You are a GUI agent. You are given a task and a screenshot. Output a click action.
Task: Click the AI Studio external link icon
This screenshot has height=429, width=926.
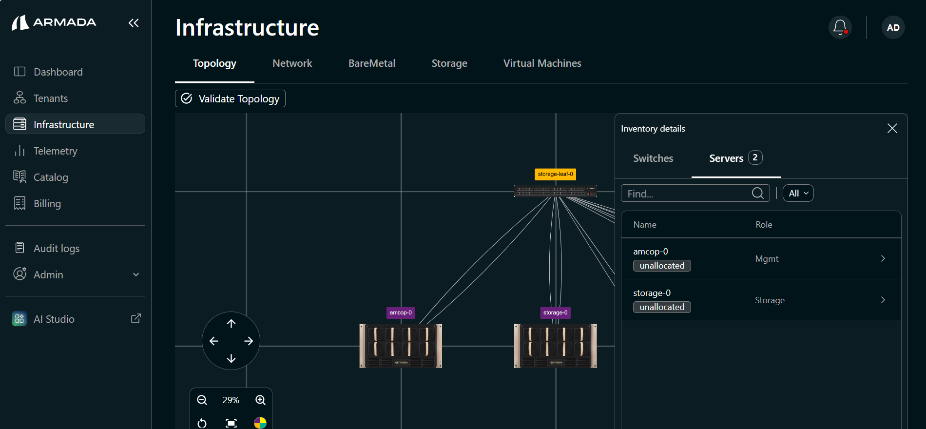136,318
